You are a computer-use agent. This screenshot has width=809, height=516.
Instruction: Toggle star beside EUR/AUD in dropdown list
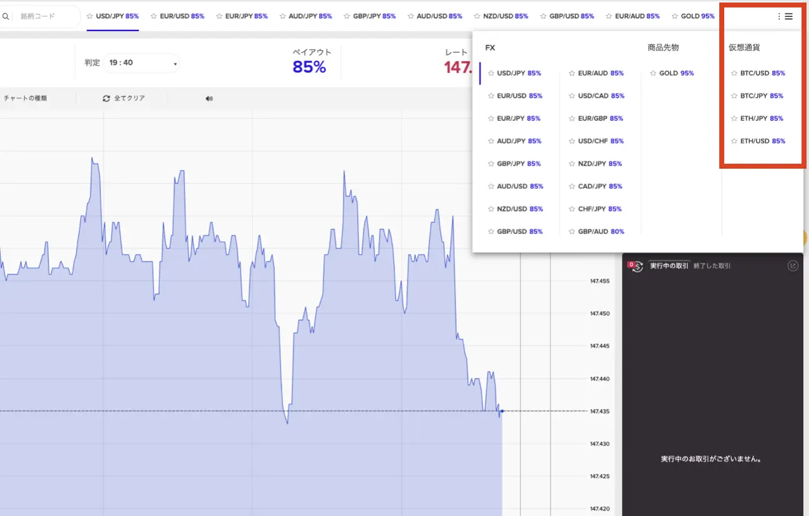572,73
